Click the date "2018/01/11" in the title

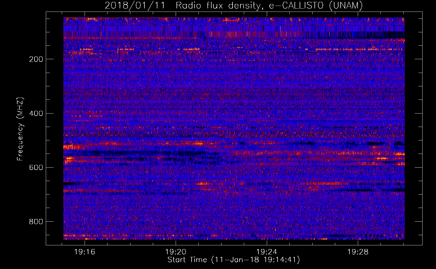(x=135, y=6)
